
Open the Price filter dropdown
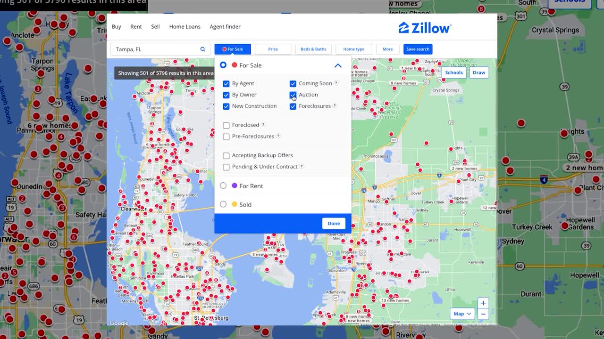(x=273, y=49)
